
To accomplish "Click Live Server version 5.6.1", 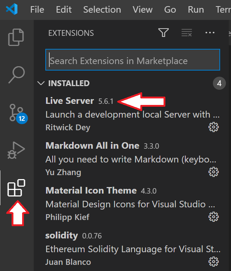I will pyautogui.click(x=106, y=101).
